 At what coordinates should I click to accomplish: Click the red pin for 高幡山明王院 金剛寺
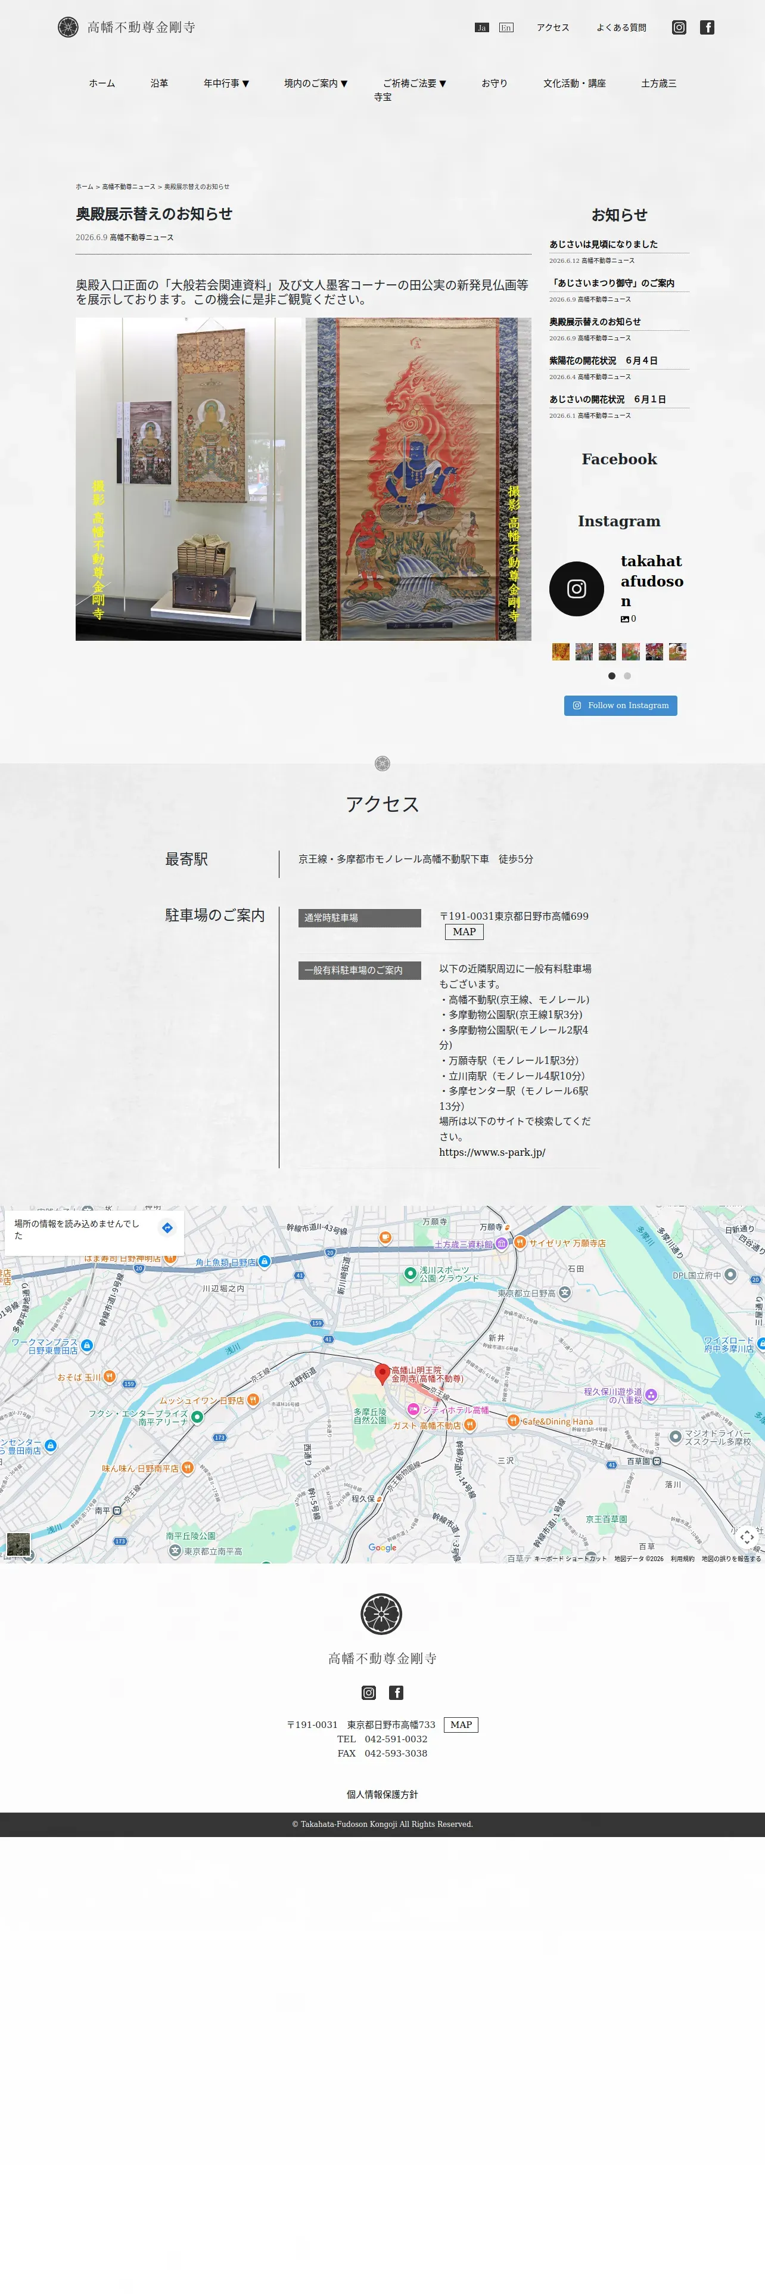[382, 1373]
